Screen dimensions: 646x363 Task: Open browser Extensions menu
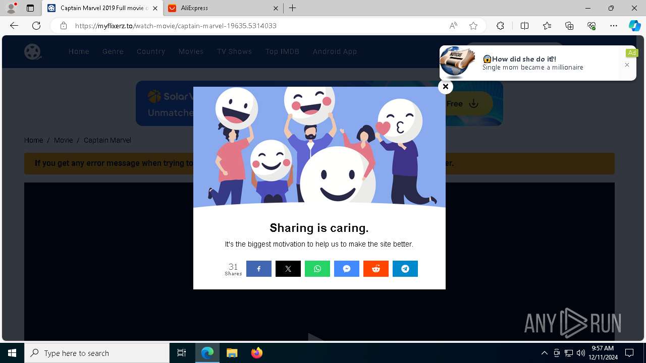(500, 26)
